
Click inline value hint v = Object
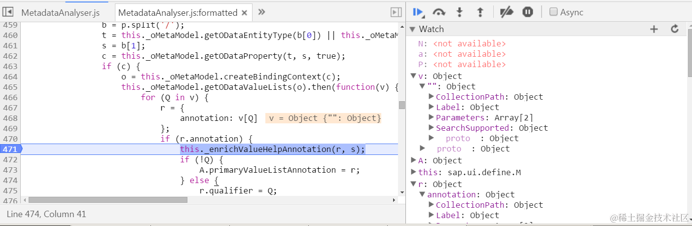[324, 118]
